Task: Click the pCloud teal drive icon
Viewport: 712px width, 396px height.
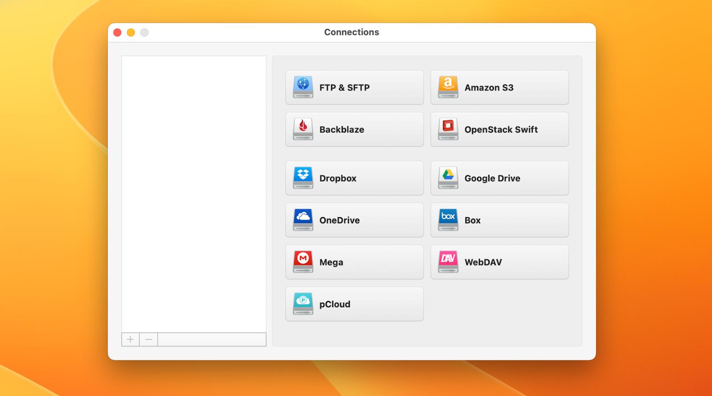Action: (303, 304)
